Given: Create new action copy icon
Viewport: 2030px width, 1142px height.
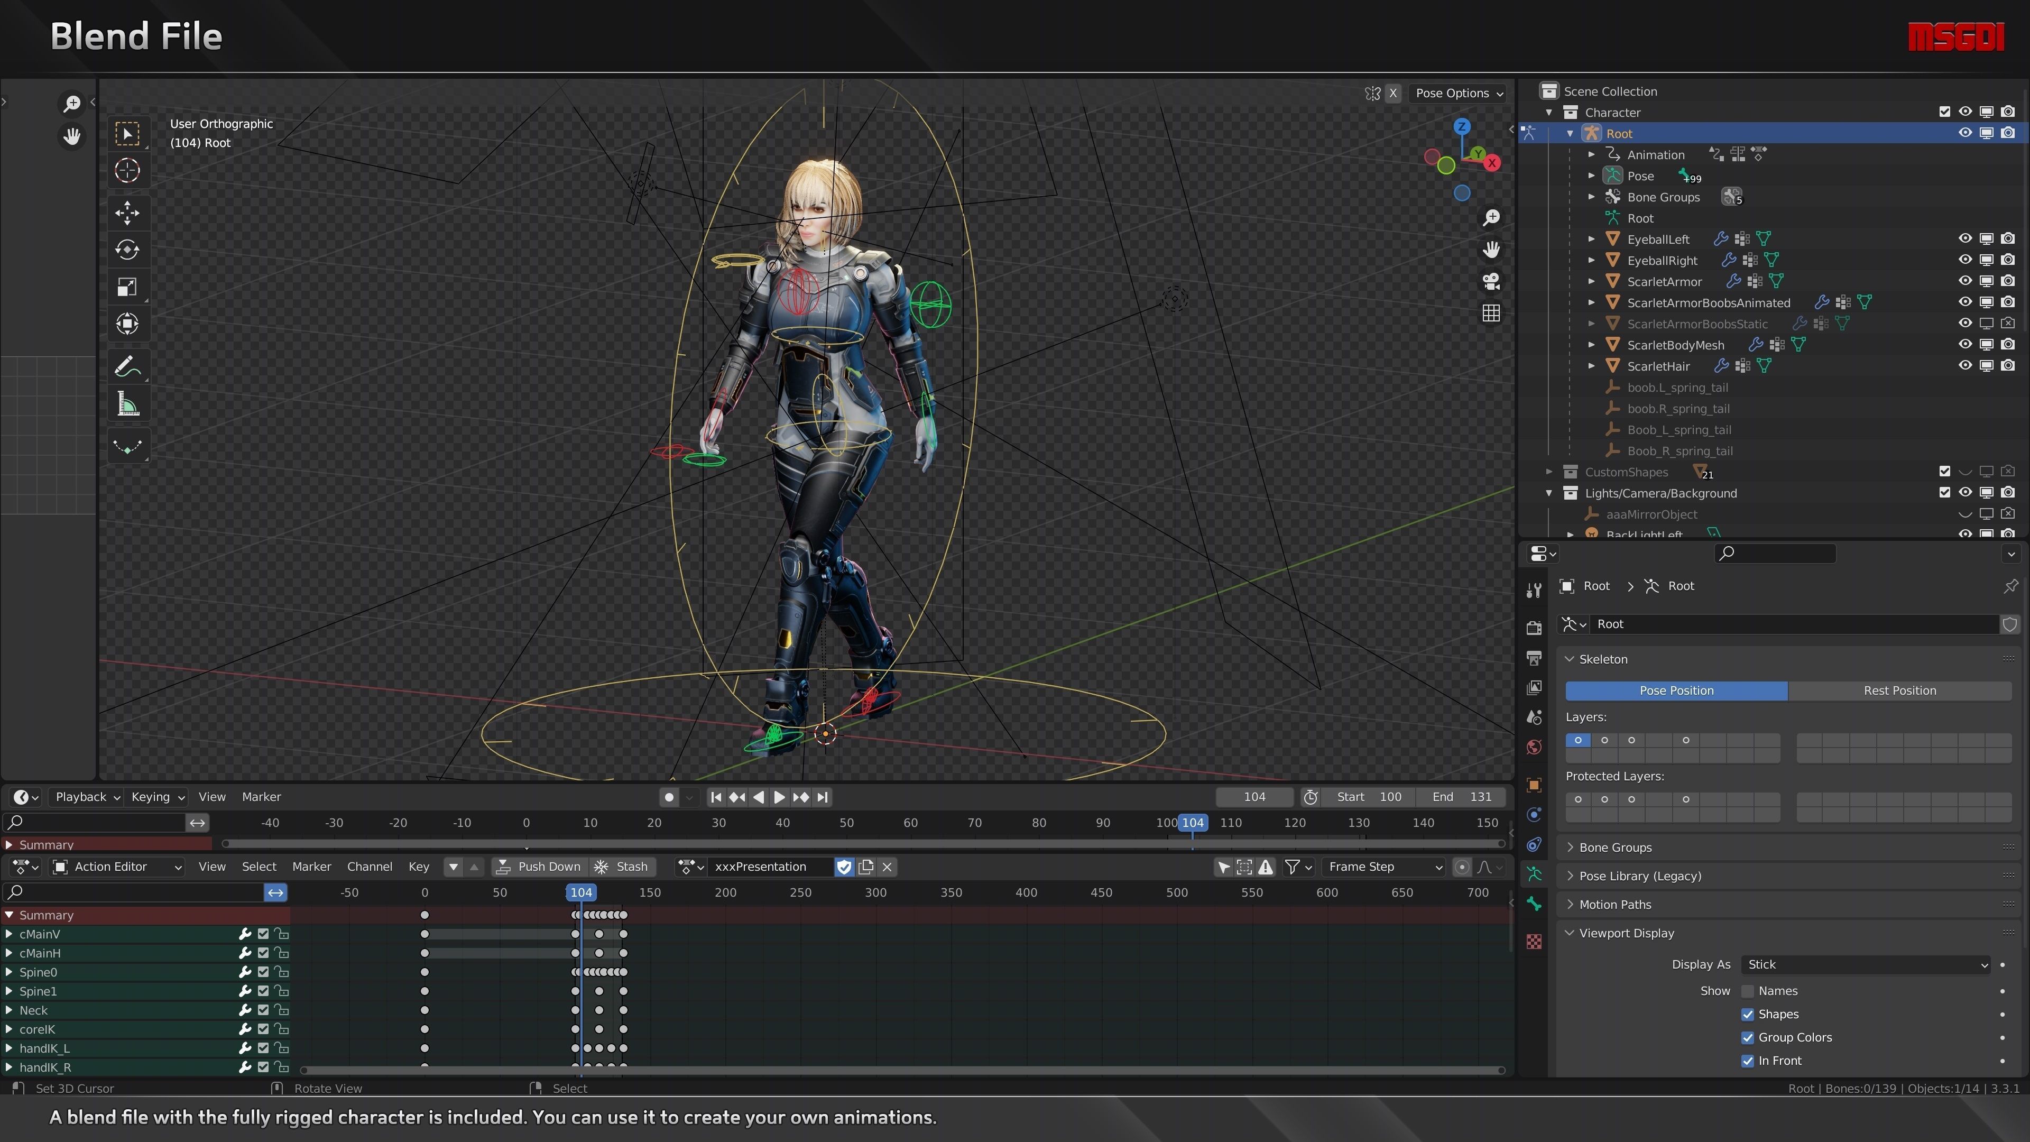Looking at the screenshot, I should coord(866,867).
